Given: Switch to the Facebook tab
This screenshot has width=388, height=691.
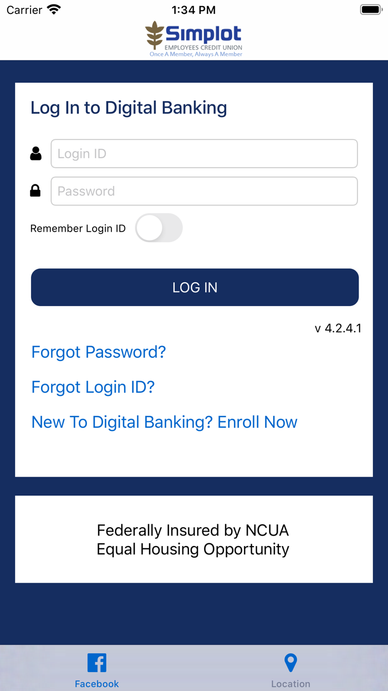Looking at the screenshot, I should [96, 669].
